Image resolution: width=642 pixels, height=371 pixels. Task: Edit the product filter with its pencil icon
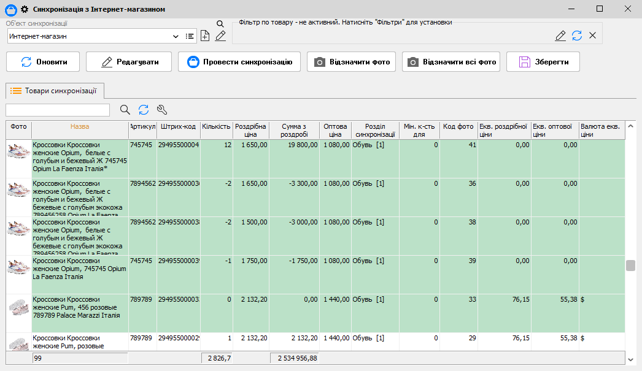(560, 36)
